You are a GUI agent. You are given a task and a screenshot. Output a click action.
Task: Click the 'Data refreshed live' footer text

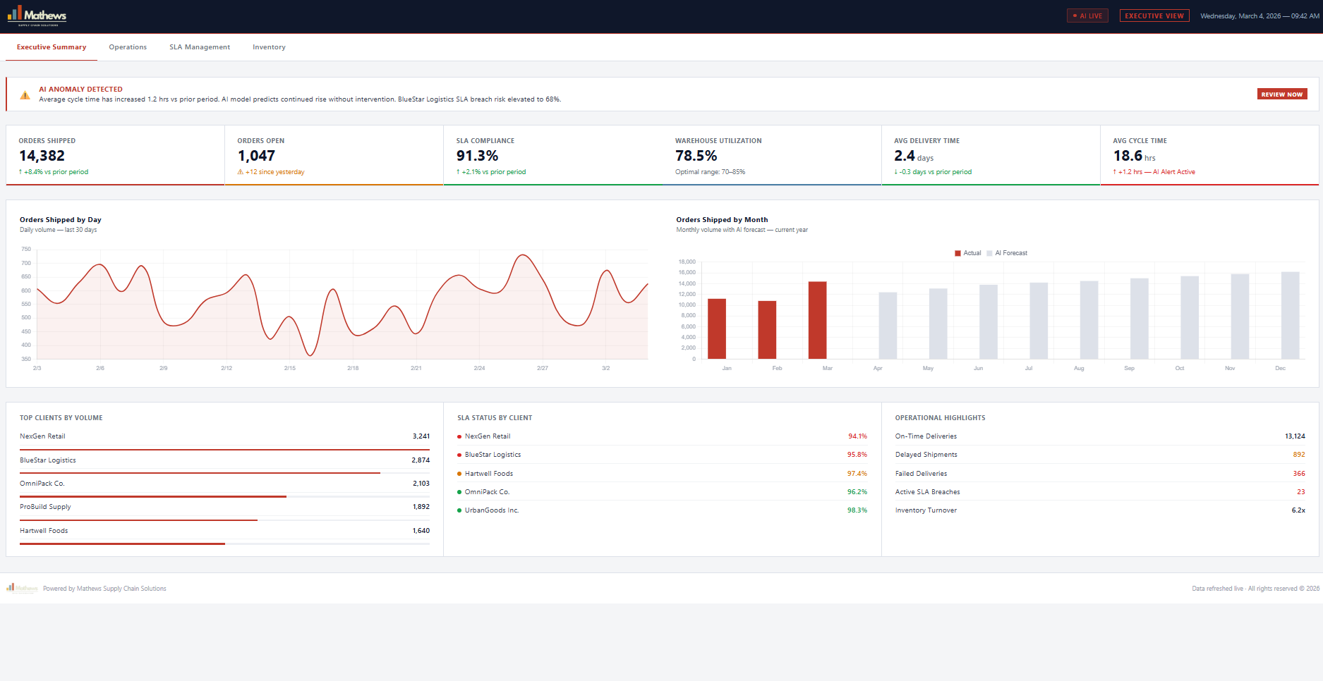[x=1217, y=589]
